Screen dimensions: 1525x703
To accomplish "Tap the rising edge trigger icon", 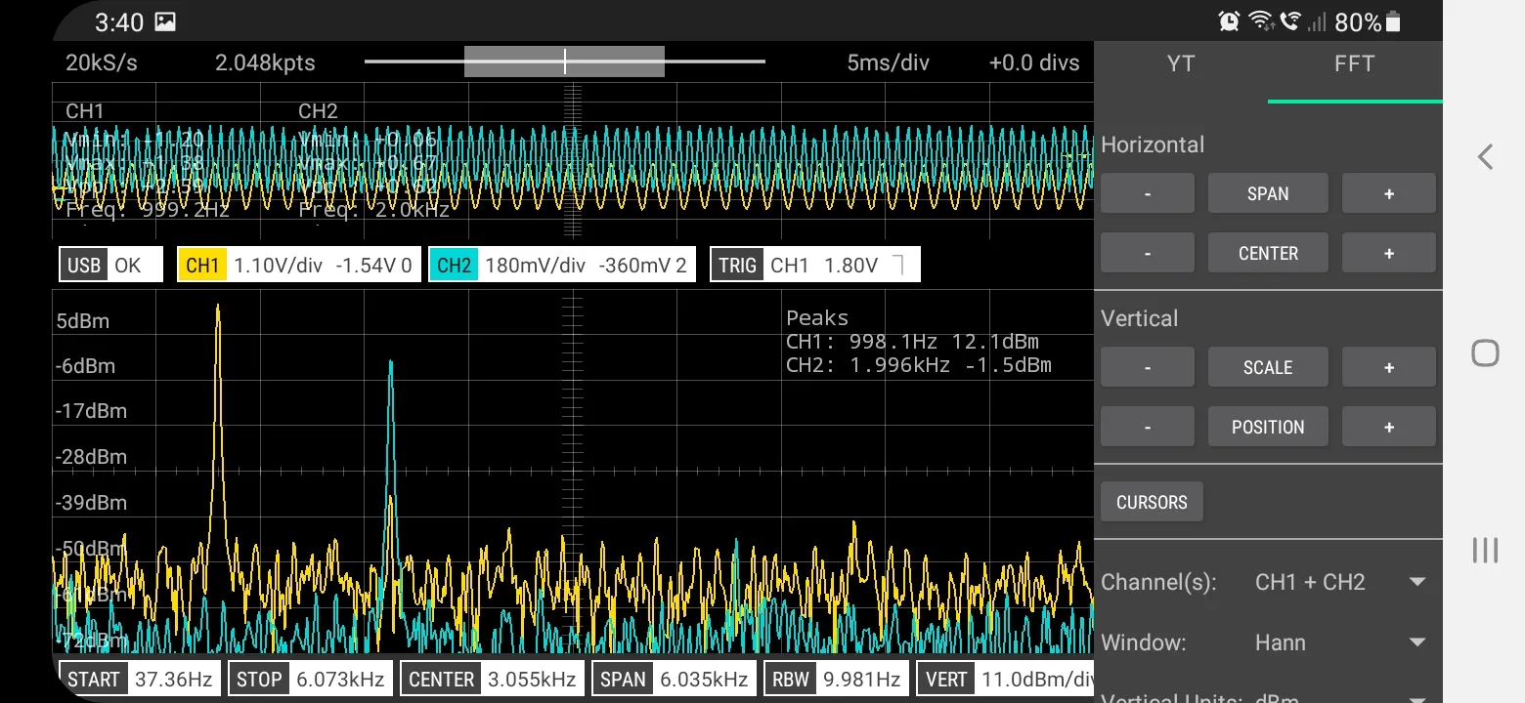I will 898,265.
